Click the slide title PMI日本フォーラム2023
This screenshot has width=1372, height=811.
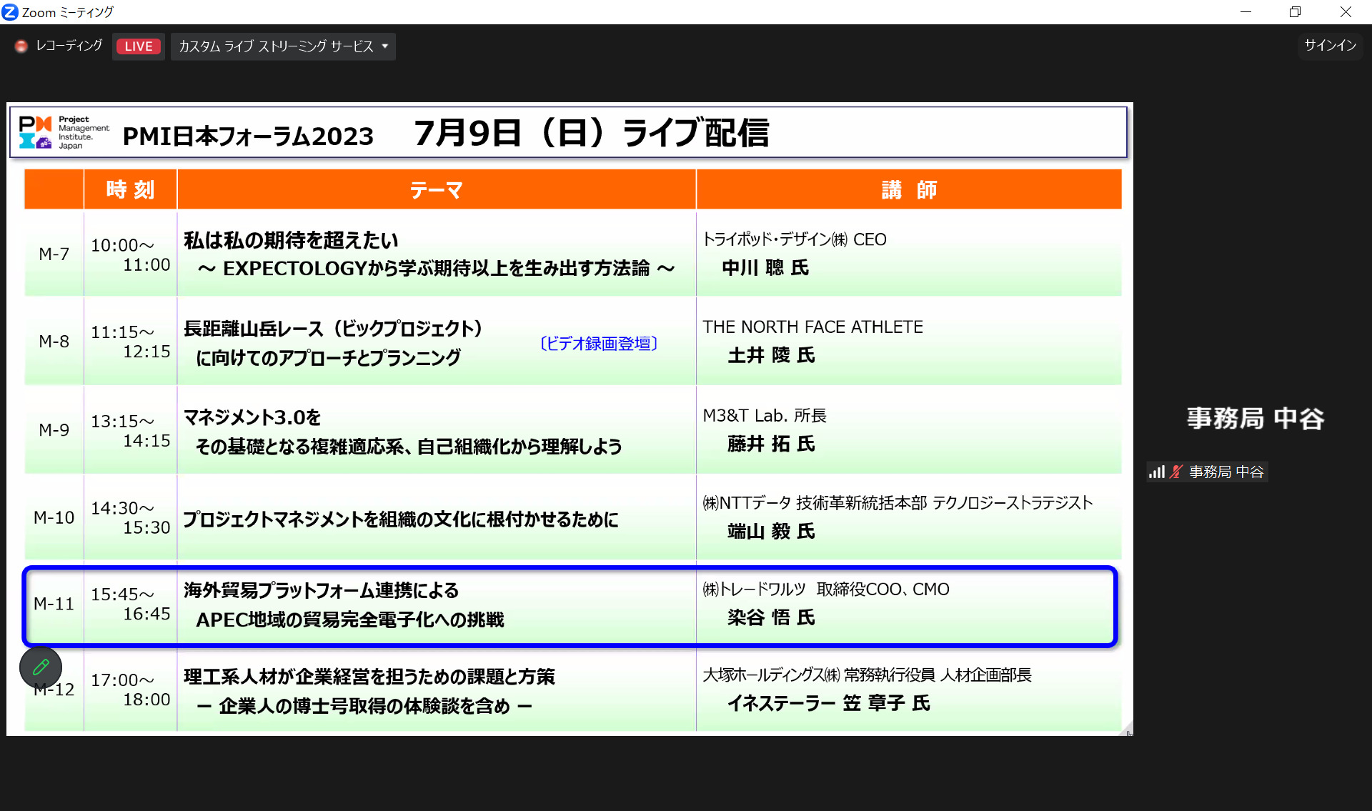248,136
